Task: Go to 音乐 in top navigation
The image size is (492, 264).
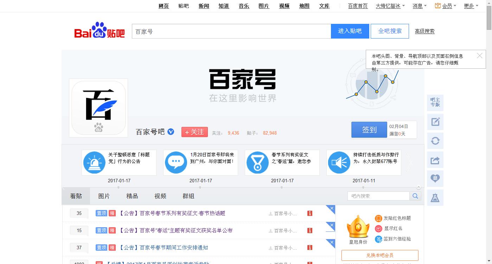Action: (x=244, y=6)
